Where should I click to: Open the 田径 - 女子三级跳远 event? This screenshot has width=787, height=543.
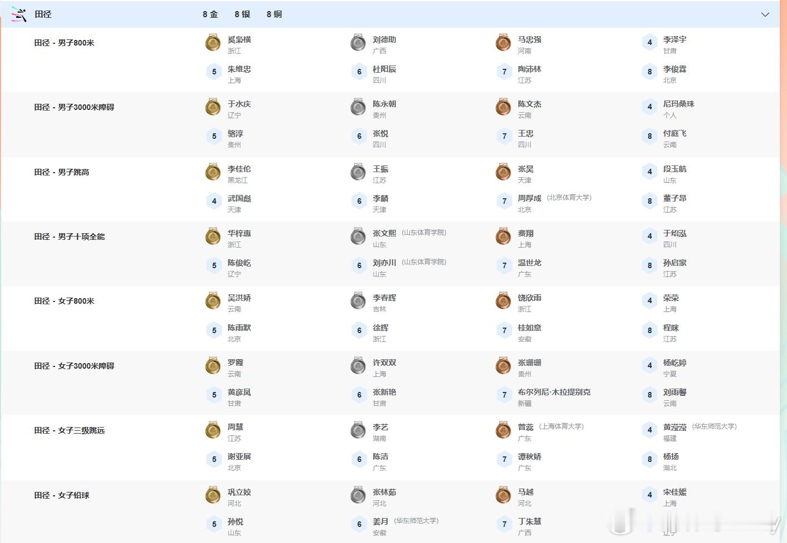pos(70,430)
